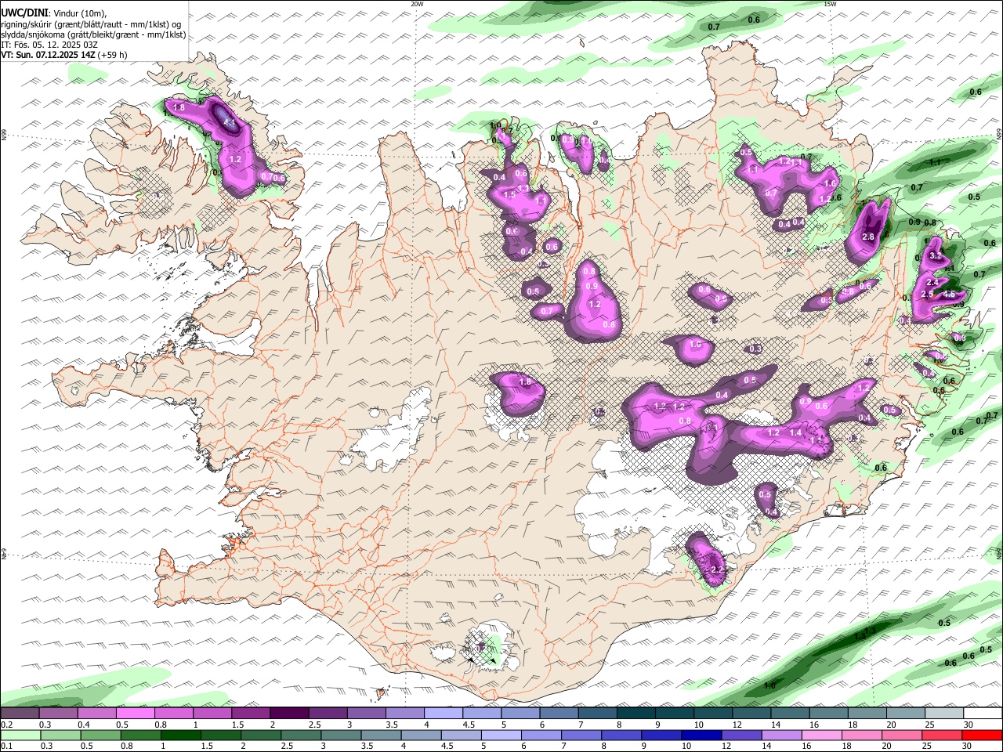Image resolution: width=1003 pixels, height=752 pixels.
Task: Click the '2.2' snowfall value in the south
Action: pyautogui.click(x=716, y=569)
